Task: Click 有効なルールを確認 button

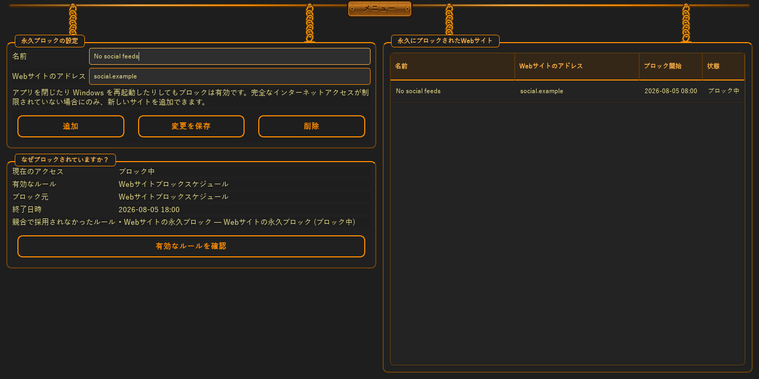Action: point(191,246)
